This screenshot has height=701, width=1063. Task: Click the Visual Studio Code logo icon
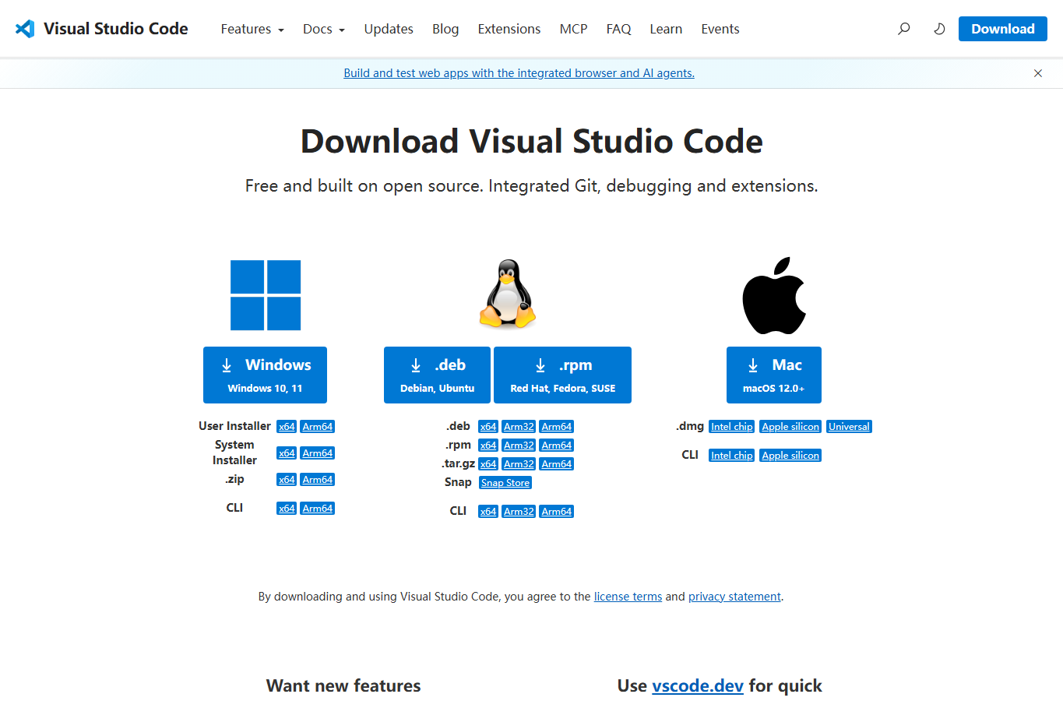(25, 29)
